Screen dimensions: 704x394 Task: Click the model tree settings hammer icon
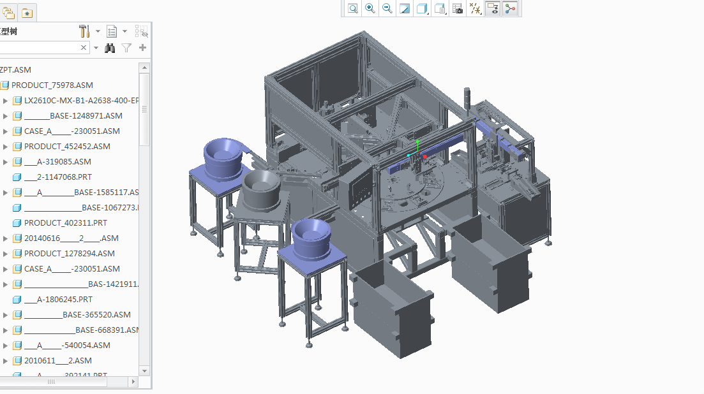click(83, 31)
